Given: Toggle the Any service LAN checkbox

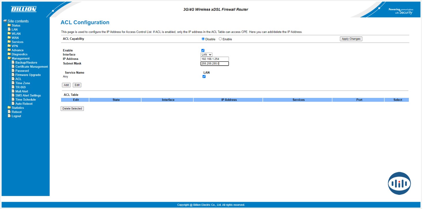Looking at the screenshot, I should click(x=204, y=77).
